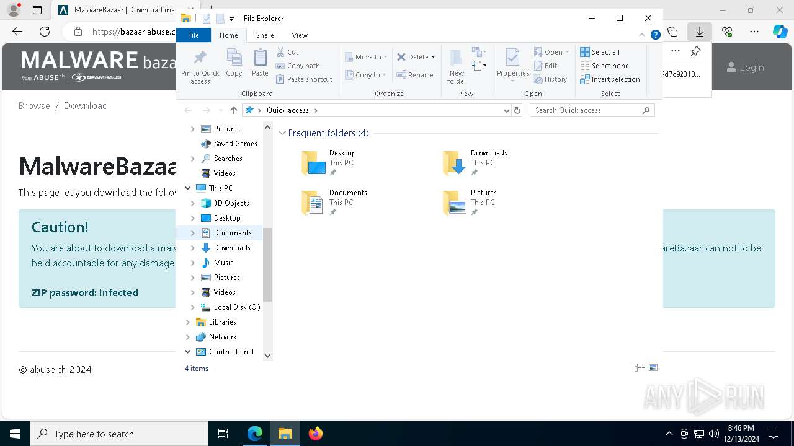Collapse This PC tree node
This screenshot has width=794, height=446.
[x=188, y=188]
